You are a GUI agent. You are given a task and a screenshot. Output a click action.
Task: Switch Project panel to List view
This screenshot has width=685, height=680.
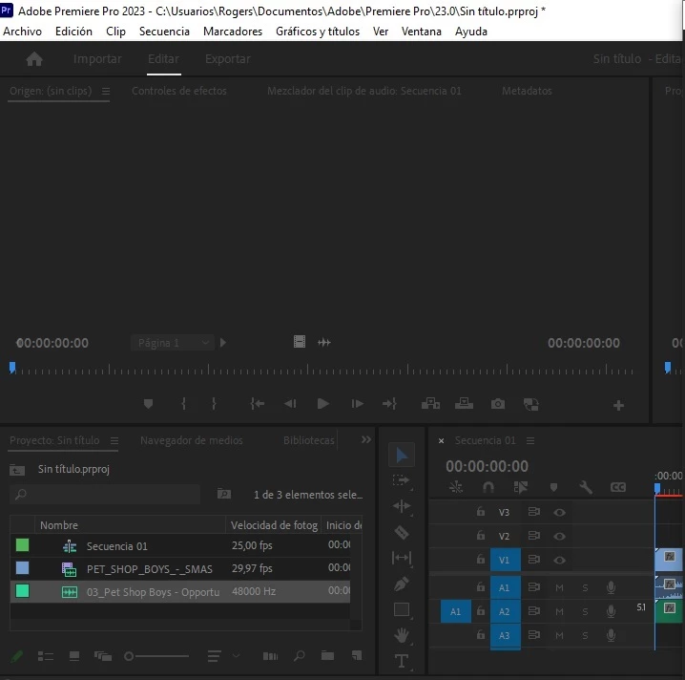[46, 656]
